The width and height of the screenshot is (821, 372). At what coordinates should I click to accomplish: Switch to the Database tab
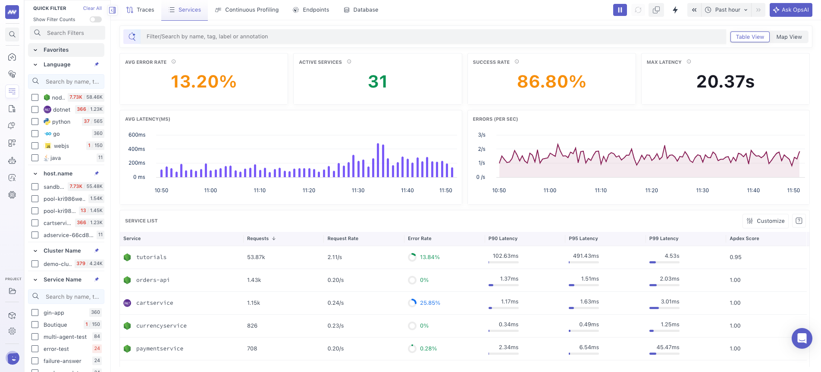(x=361, y=10)
